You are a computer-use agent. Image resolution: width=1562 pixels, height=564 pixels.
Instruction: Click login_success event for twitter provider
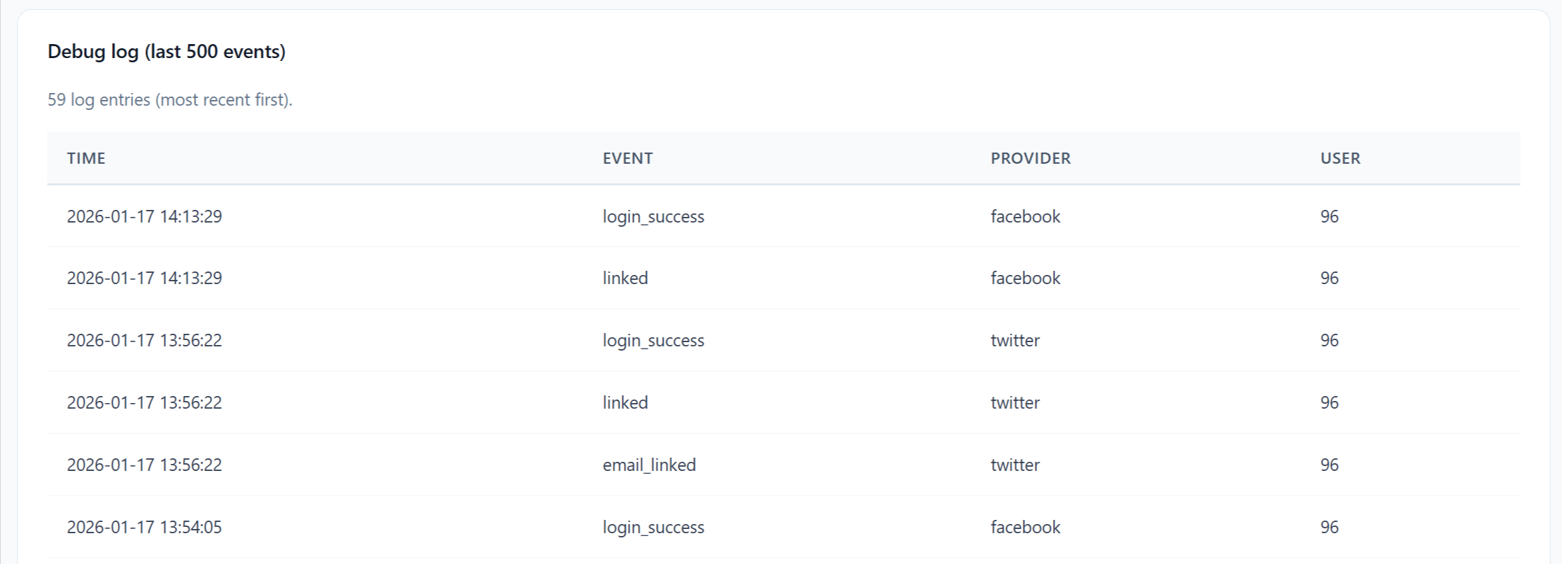653,341
